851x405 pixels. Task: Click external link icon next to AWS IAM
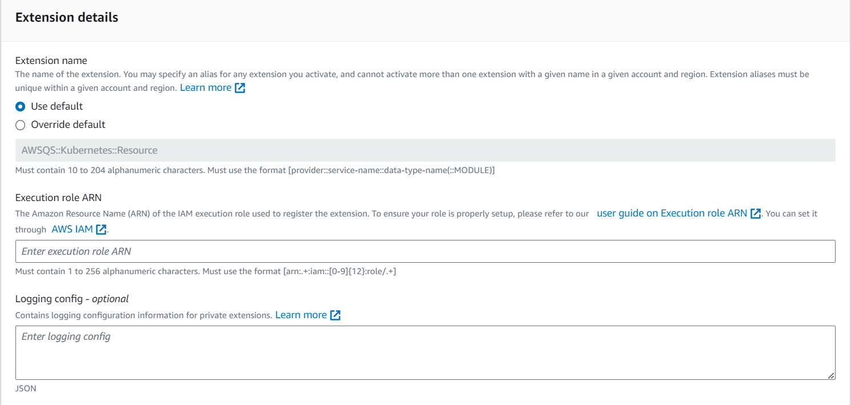pos(101,230)
